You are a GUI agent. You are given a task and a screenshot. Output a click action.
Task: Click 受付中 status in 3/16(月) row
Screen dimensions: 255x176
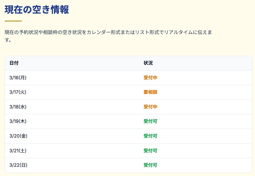pyautogui.click(x=150, y=78)
